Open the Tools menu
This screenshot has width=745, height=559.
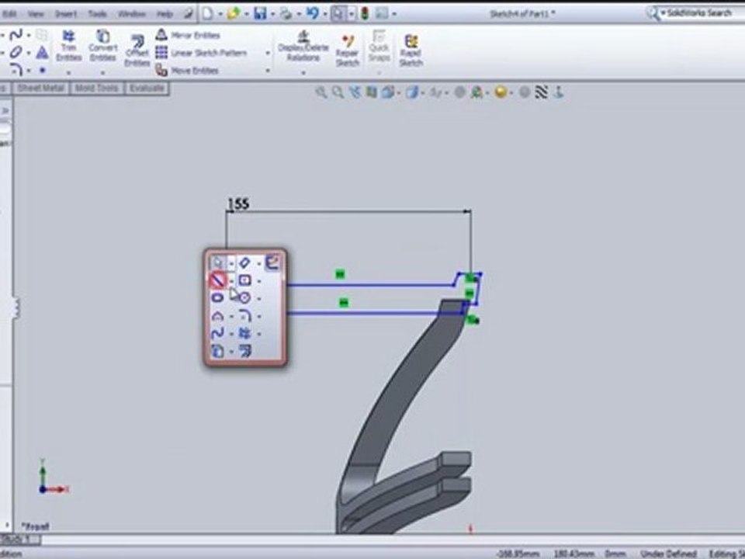click(98, 14)
